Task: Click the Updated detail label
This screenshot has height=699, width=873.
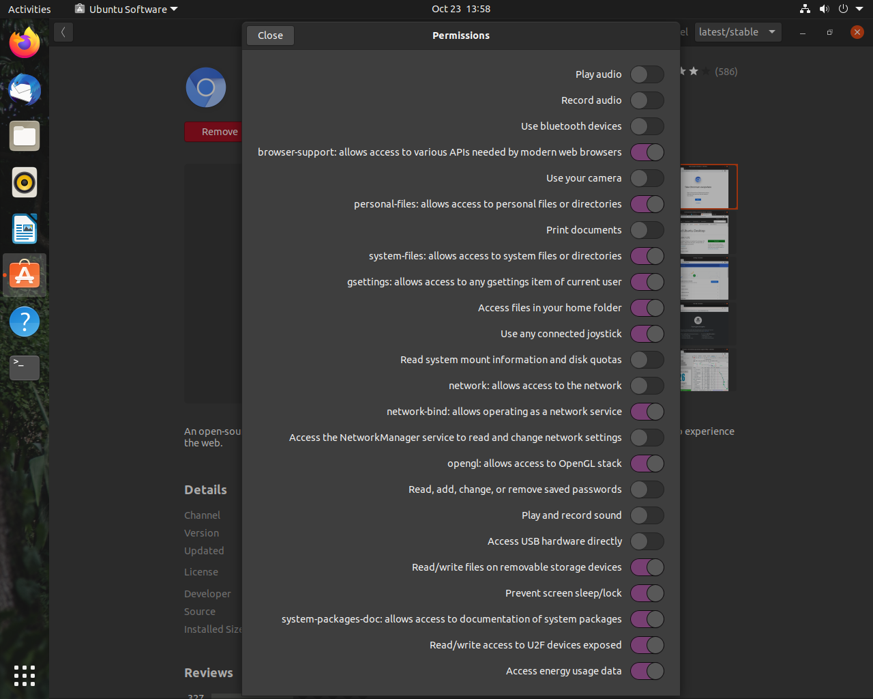Action: 204,551
